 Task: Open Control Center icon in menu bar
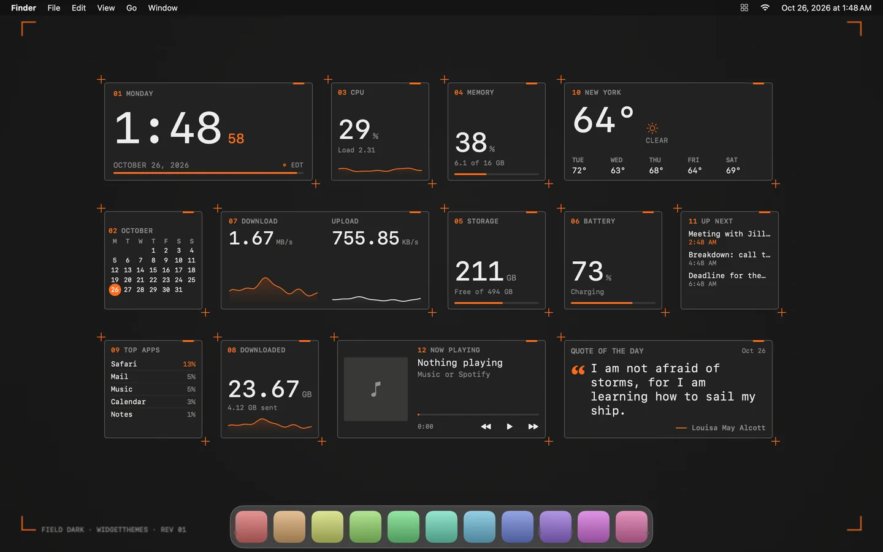[744, 8]
